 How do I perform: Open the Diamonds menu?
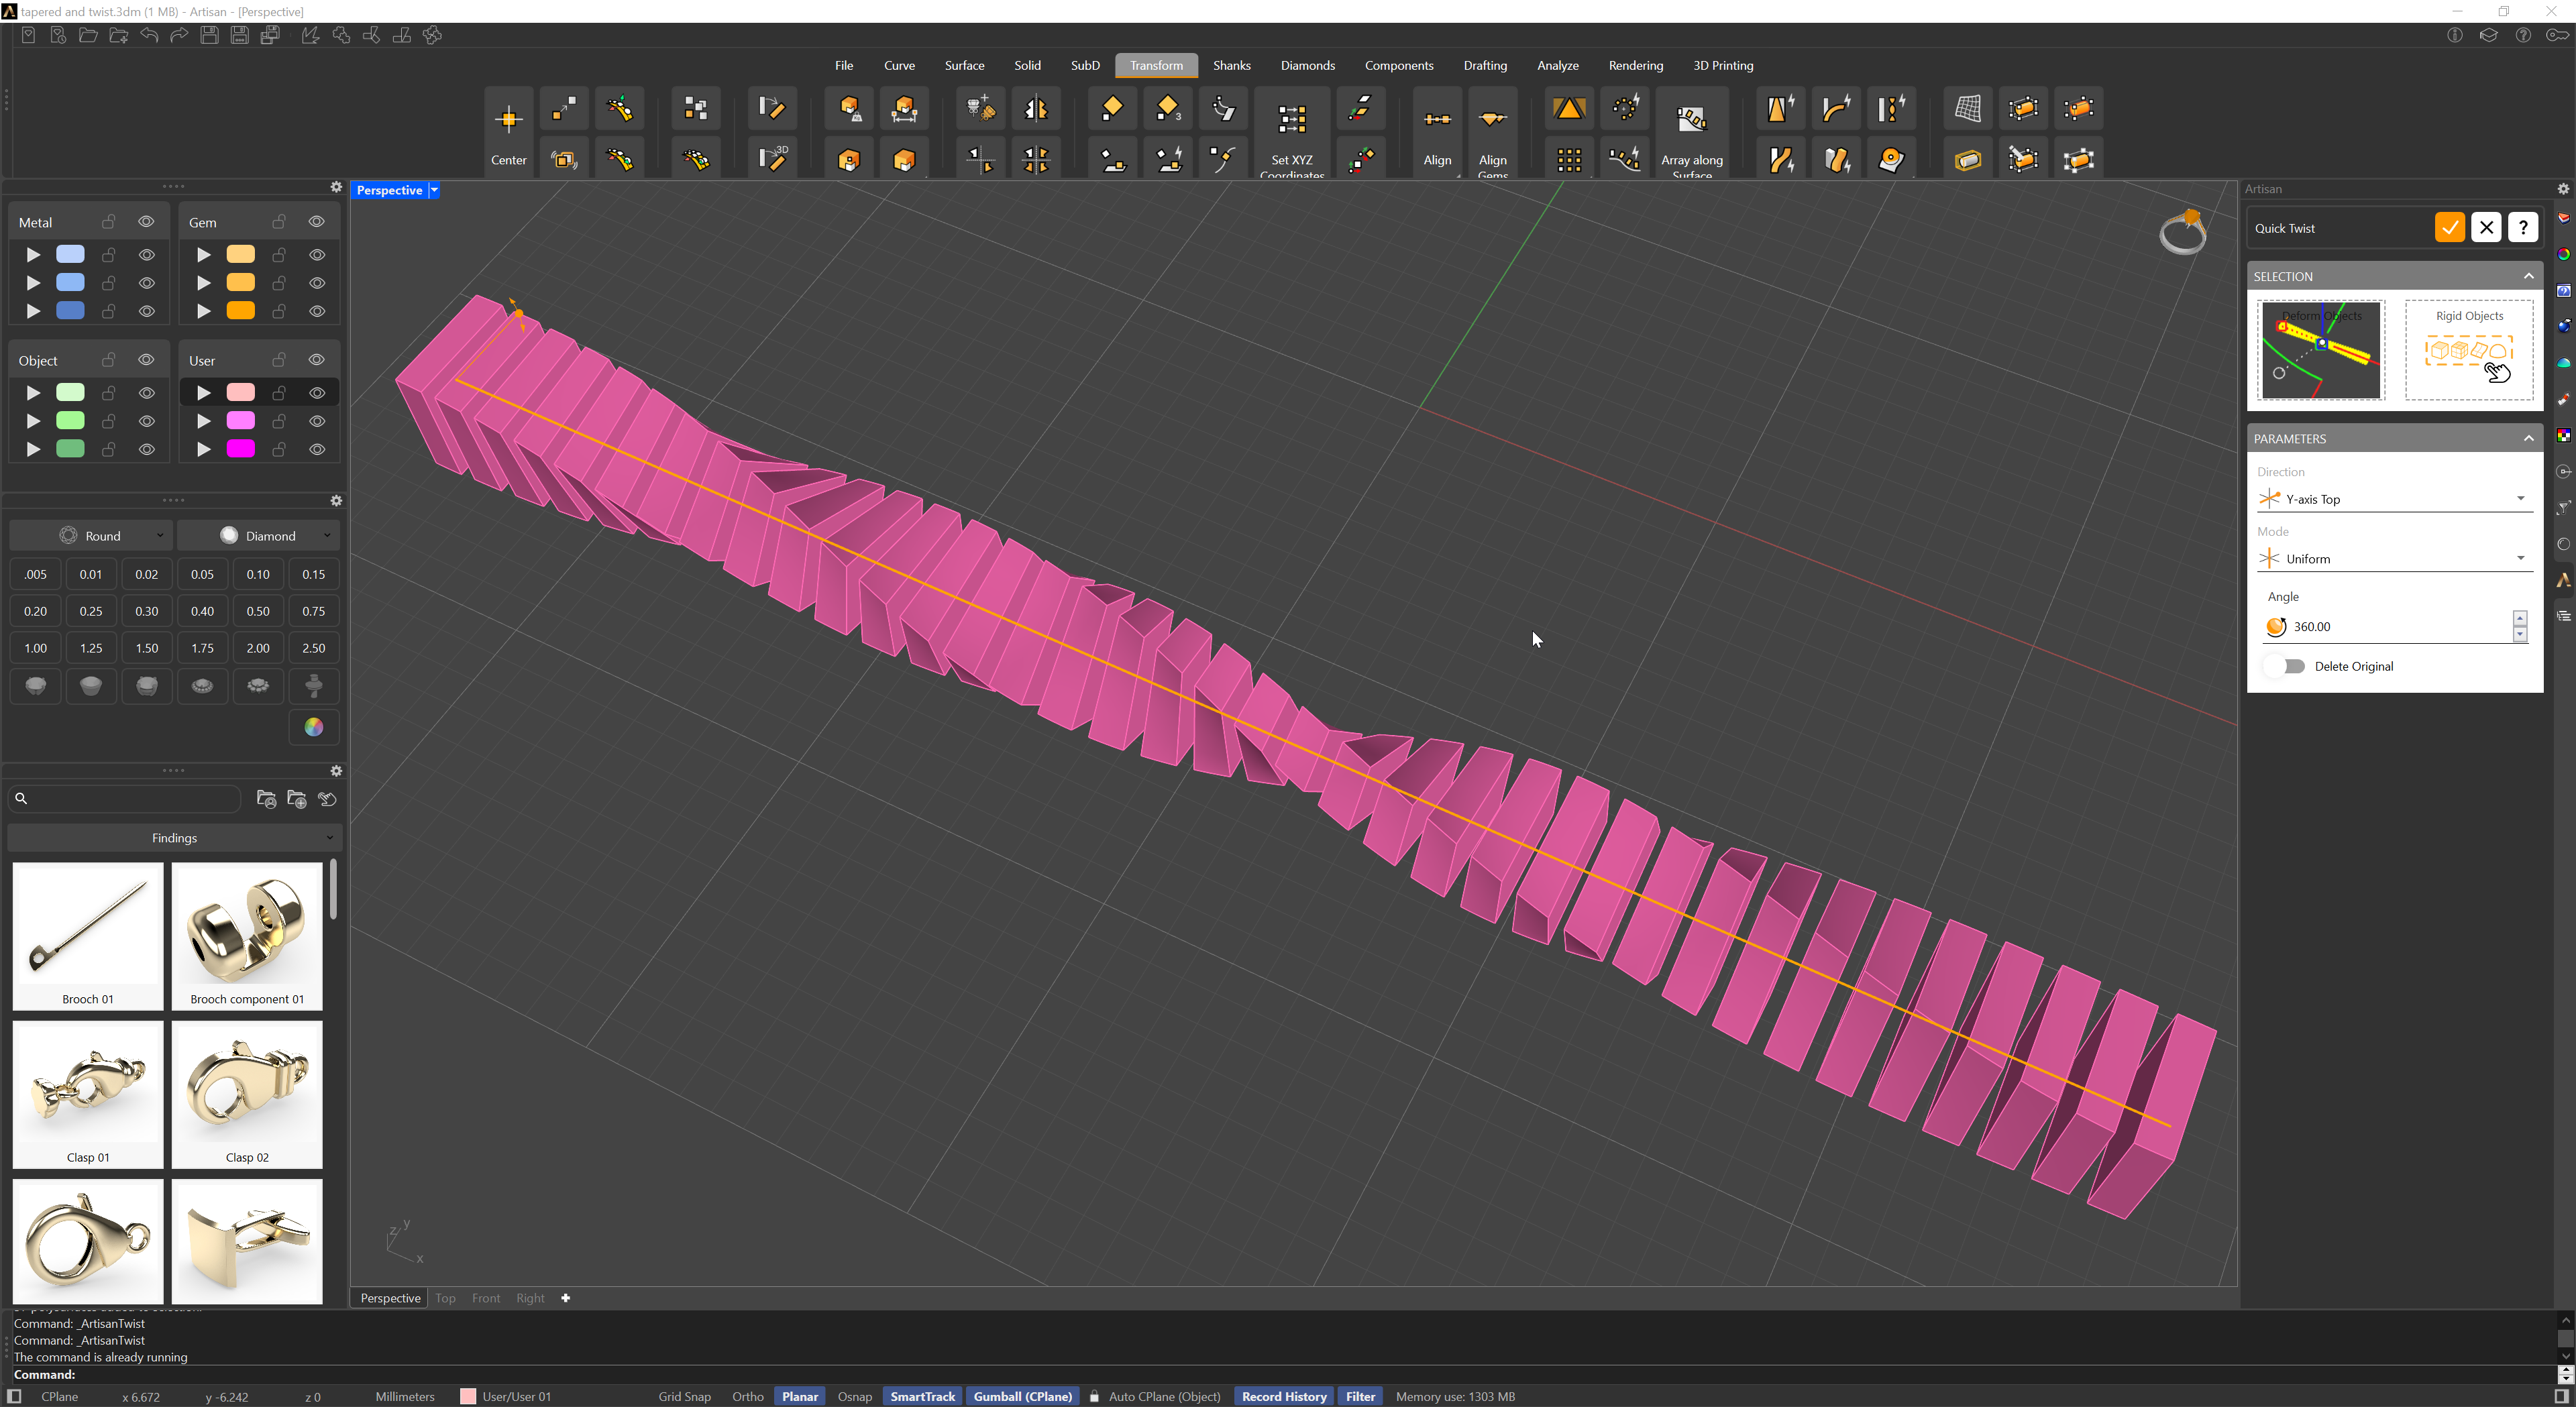coord(1307,66)
